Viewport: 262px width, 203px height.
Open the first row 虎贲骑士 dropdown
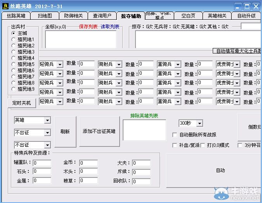coord(237,64)
